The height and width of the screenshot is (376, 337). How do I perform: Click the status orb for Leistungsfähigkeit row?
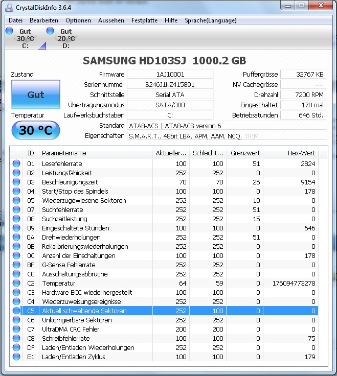click(x=16, y=173)
